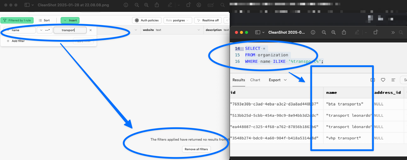Click the Filtered by 1 rule button

click(x=17, y=20)
